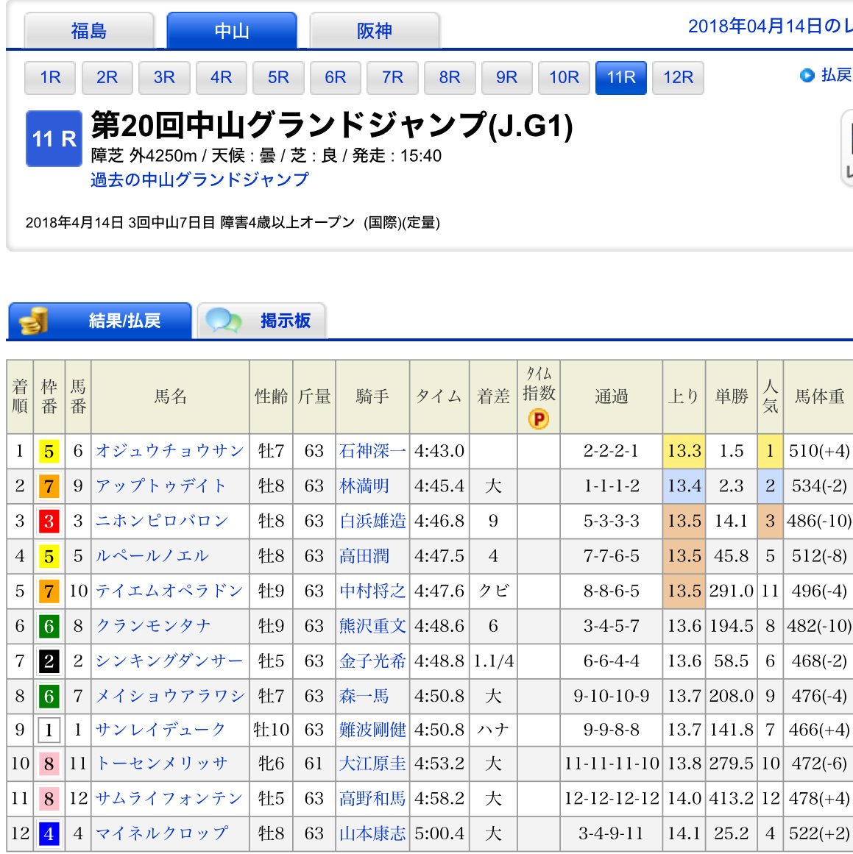Click the orange premium P icon
This screenshot has width=853, height=854.
pyautogui.click(x=538, y=419)
